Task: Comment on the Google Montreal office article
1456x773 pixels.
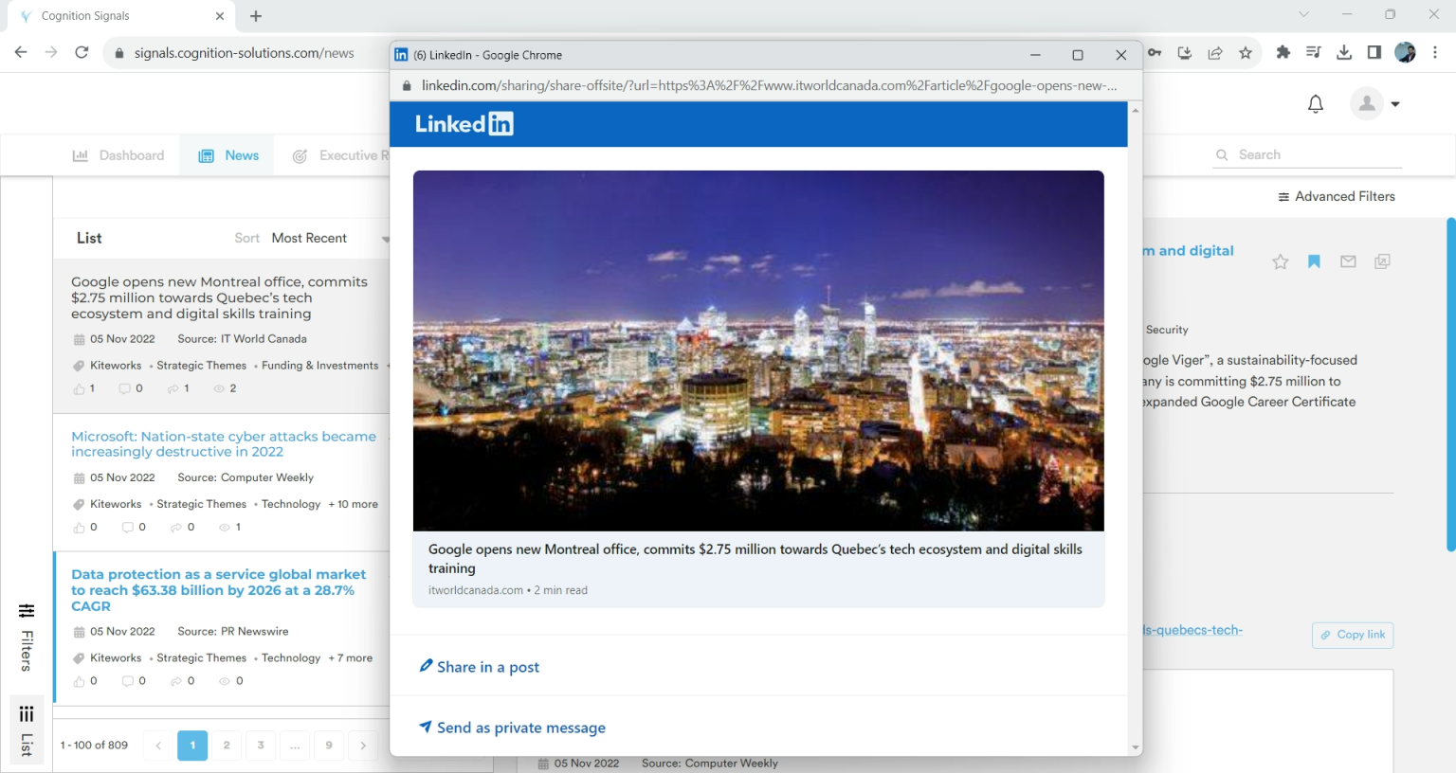Action: [x=124, y=388]
